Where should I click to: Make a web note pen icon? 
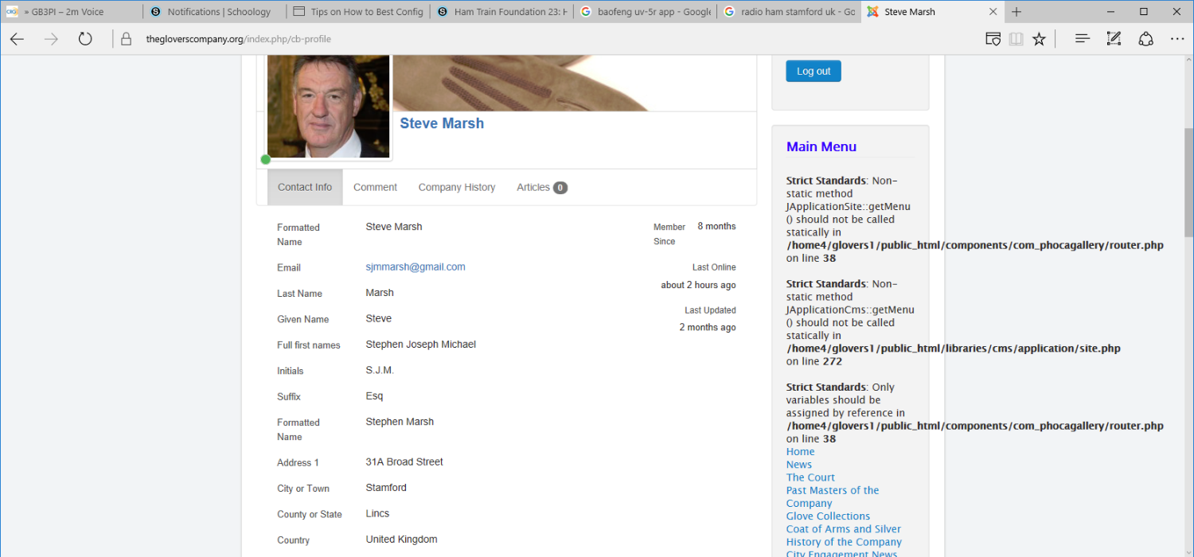click(1114, 39)
